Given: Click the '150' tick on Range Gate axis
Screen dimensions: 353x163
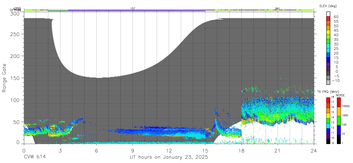Looking at the screenshot, I should [x=16, y=78].
